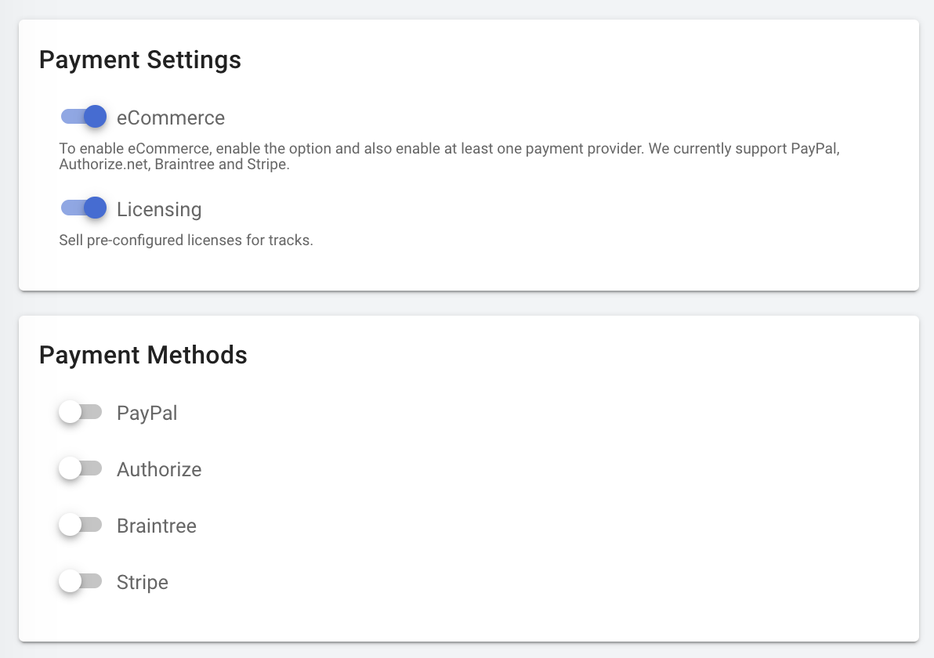Switch on the Authorize payment toggle
Viewport: 934px width, 658px height.
(81, 468)
